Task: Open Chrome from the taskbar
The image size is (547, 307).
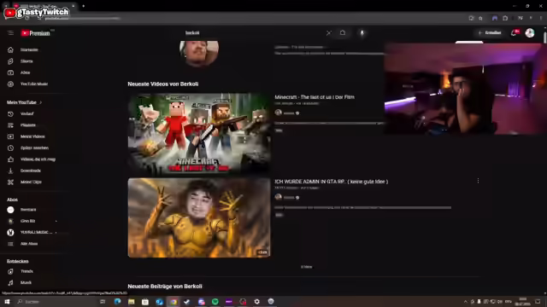Action: 174,302
